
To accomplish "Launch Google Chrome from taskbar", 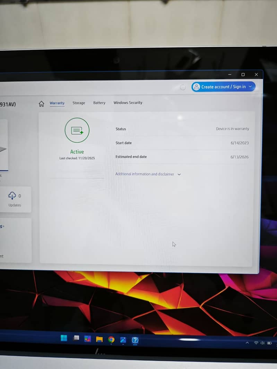I will pos(111,340).
